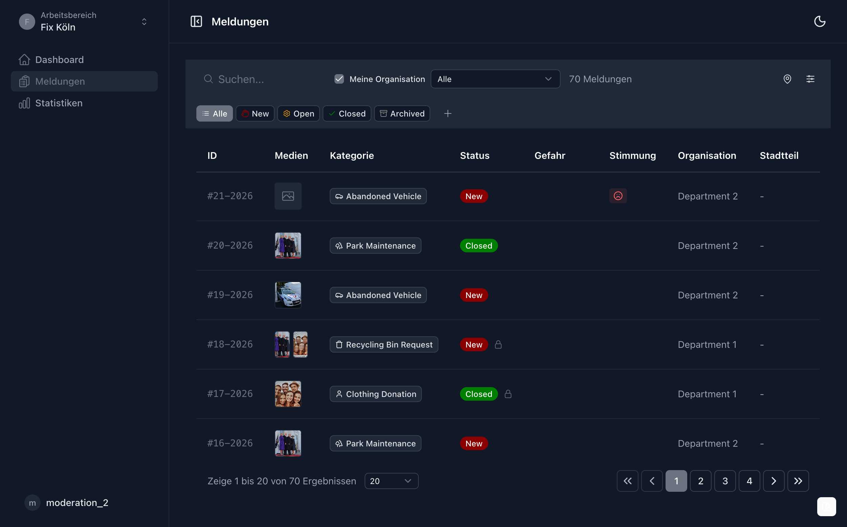The width and height of the screenshot is (847, 527).
Task: Open the map view pin icon
Action: pyautogui.click(x=787, y=79)
